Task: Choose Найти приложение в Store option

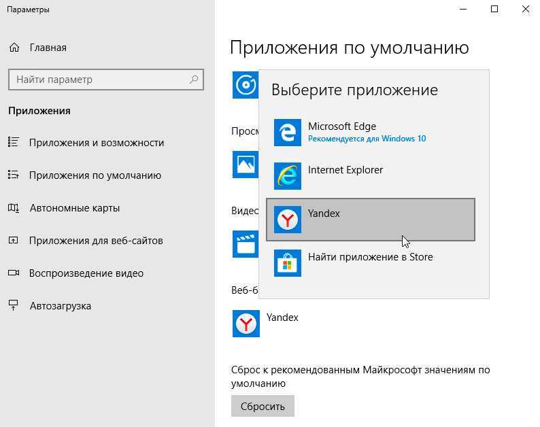Action: (371, 263)
